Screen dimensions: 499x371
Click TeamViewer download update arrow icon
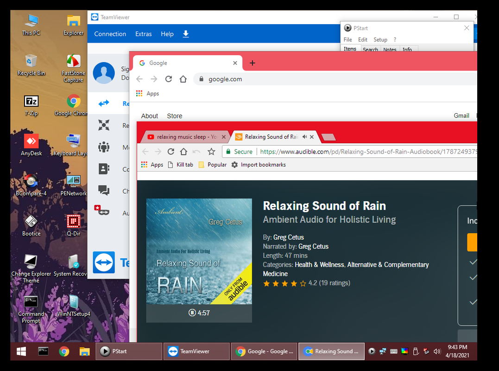pos(186,34)
